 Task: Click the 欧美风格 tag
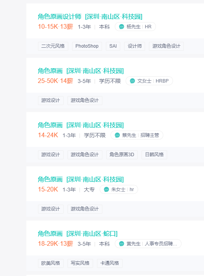51,263
